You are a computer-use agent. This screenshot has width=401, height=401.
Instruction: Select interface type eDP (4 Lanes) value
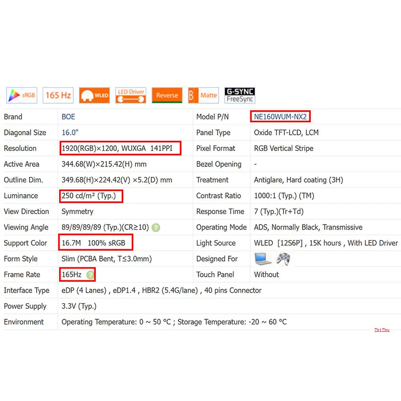161,291
